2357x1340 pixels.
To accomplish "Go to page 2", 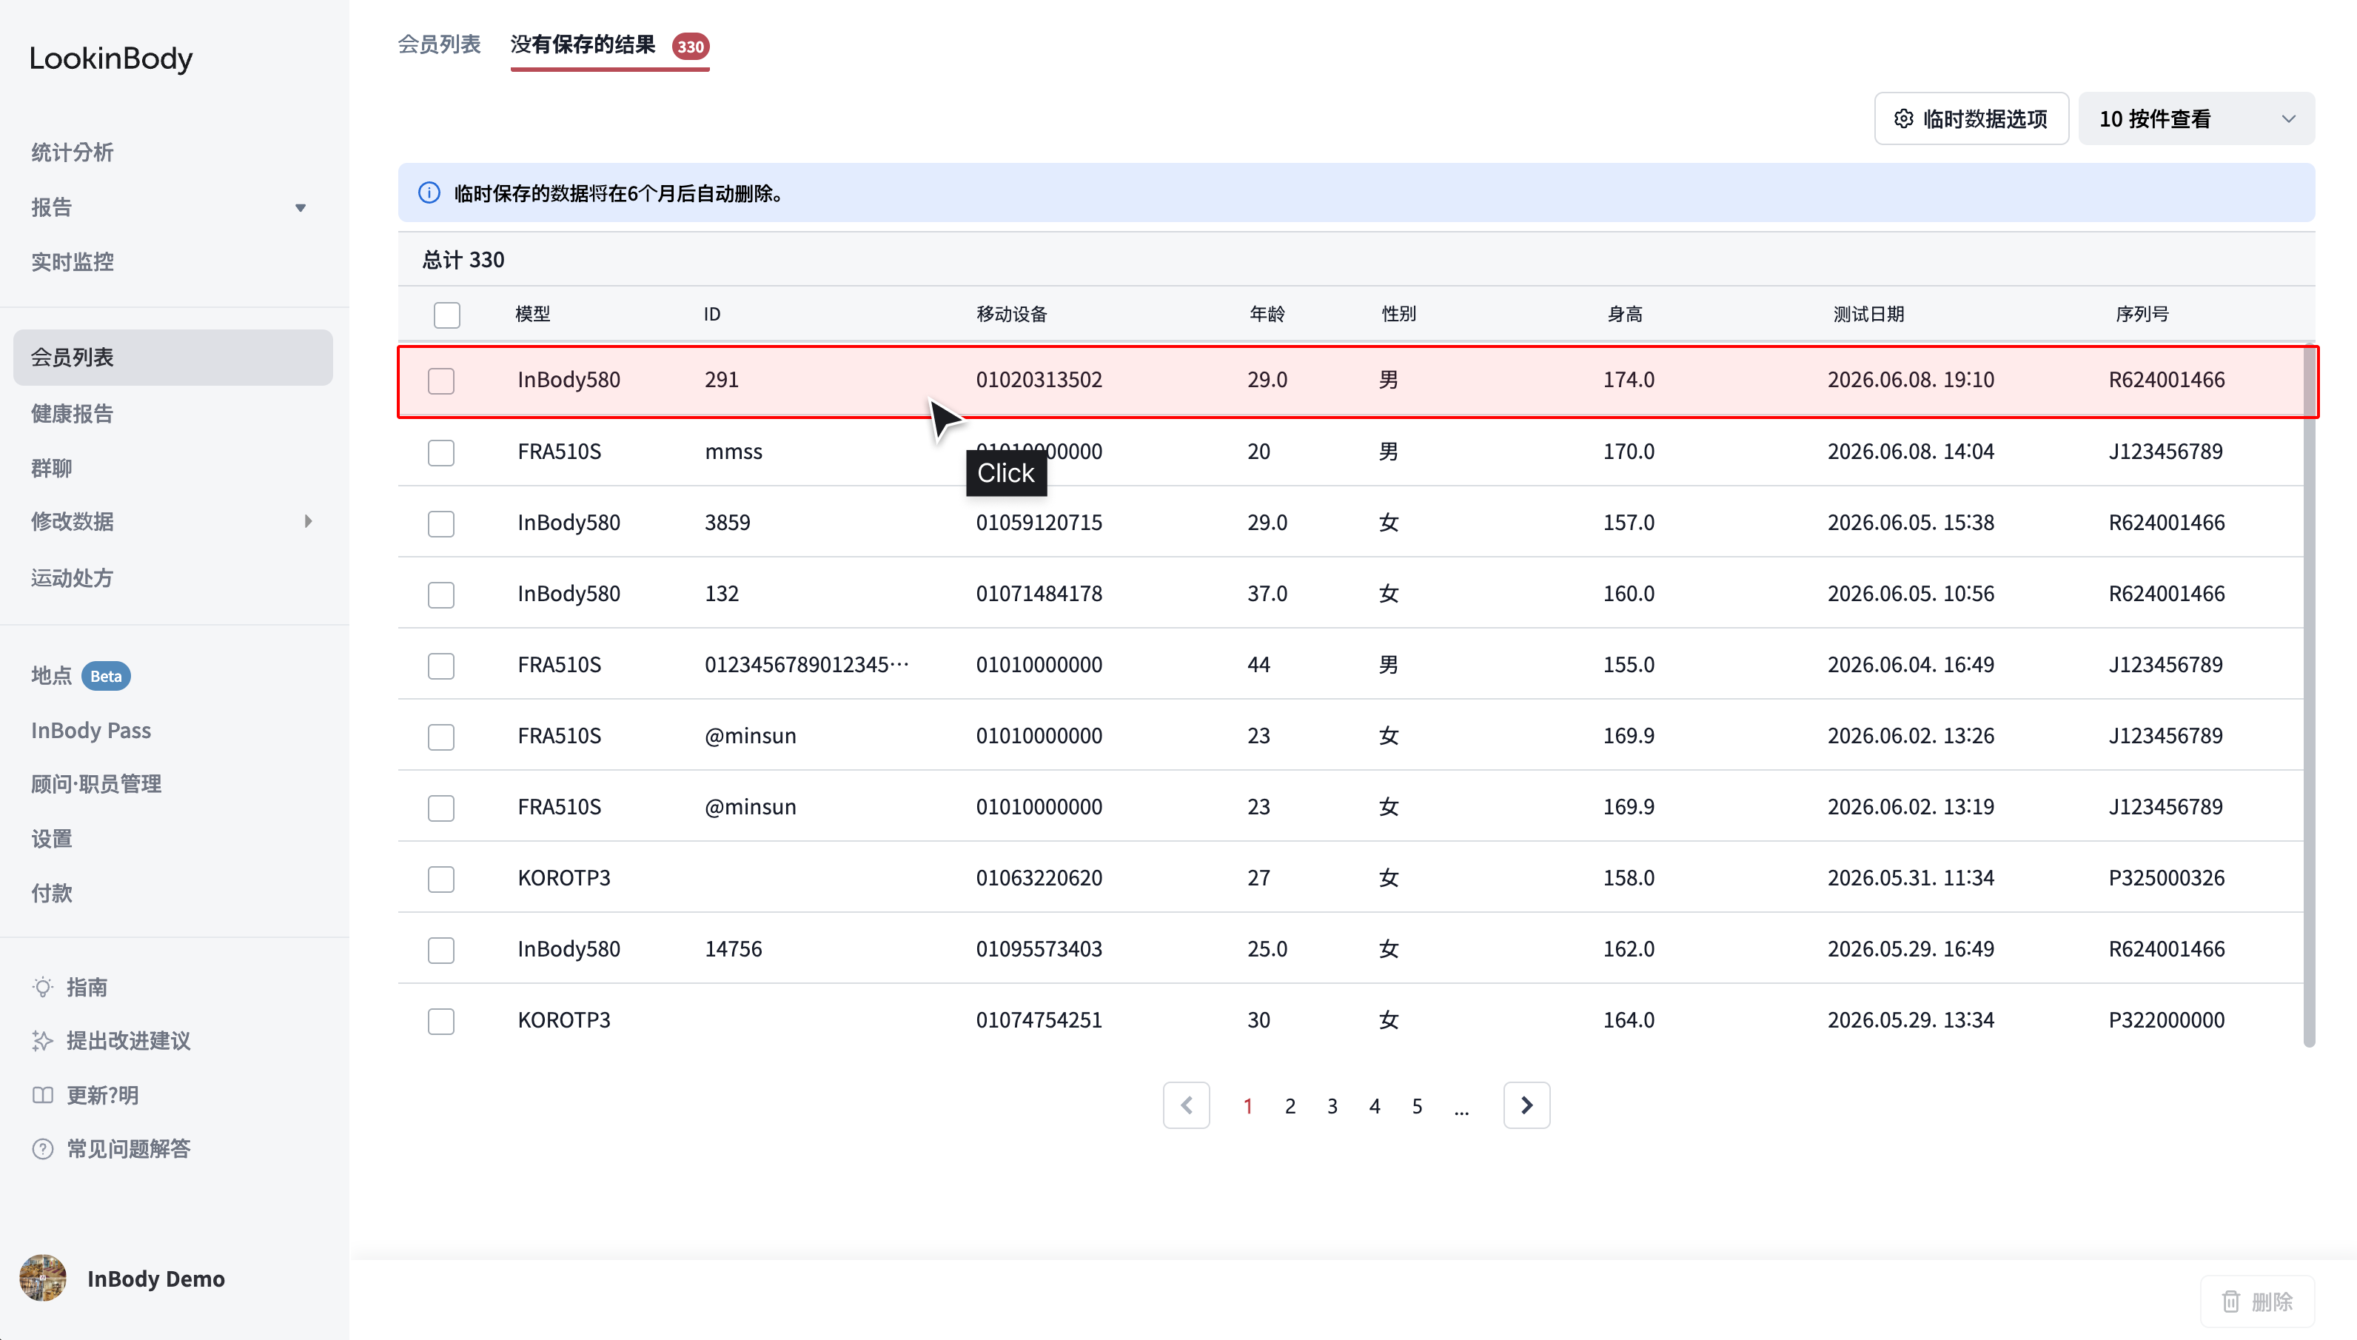I will click(1290, 1106).
